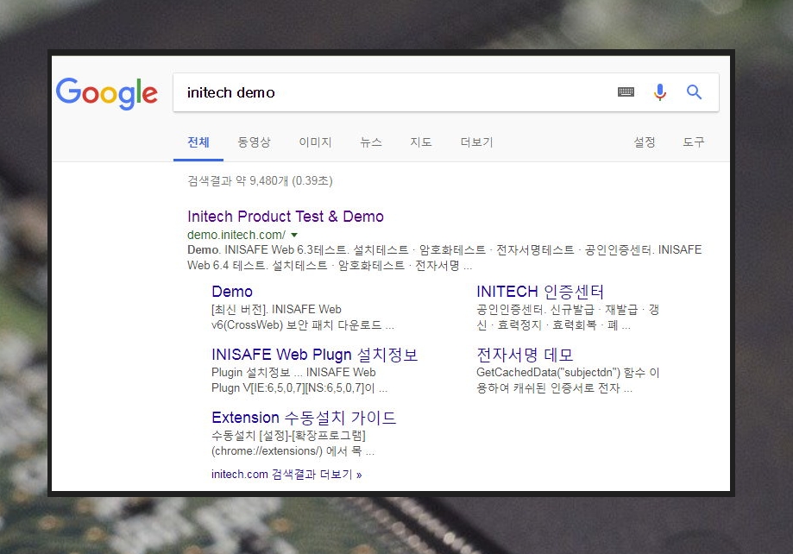Click the snippet text starting with Demo. INISAFE Web 6.3테스트
Viewport: 793px width, 554px height.
tap(444, 257)
